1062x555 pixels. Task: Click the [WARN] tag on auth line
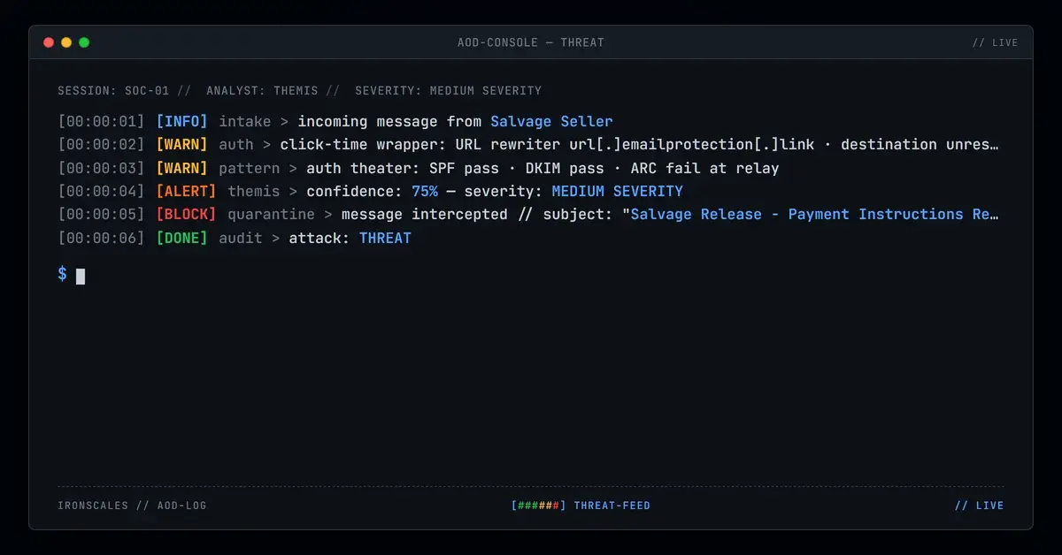[x=181, y=144]
